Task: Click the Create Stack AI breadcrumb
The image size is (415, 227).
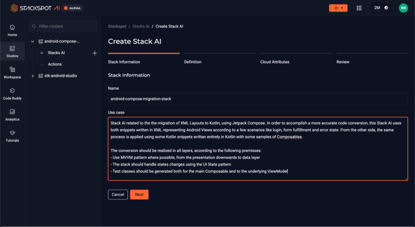Action: [x=169, y=26]
